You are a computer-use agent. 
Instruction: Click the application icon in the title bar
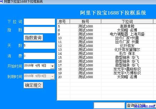1,1
